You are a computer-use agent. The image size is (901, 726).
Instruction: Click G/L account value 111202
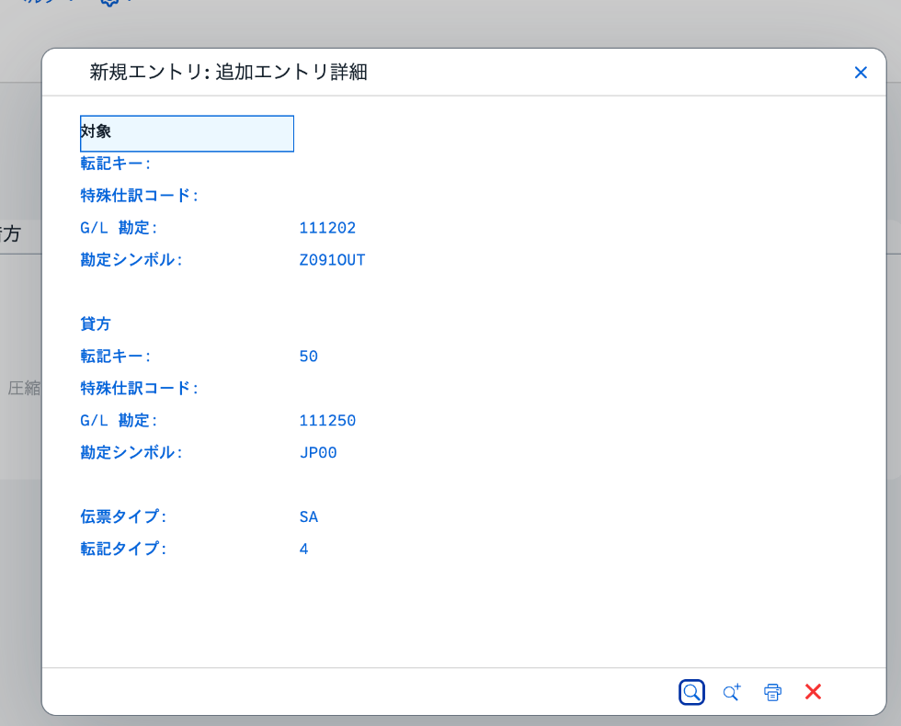[327, 228]
